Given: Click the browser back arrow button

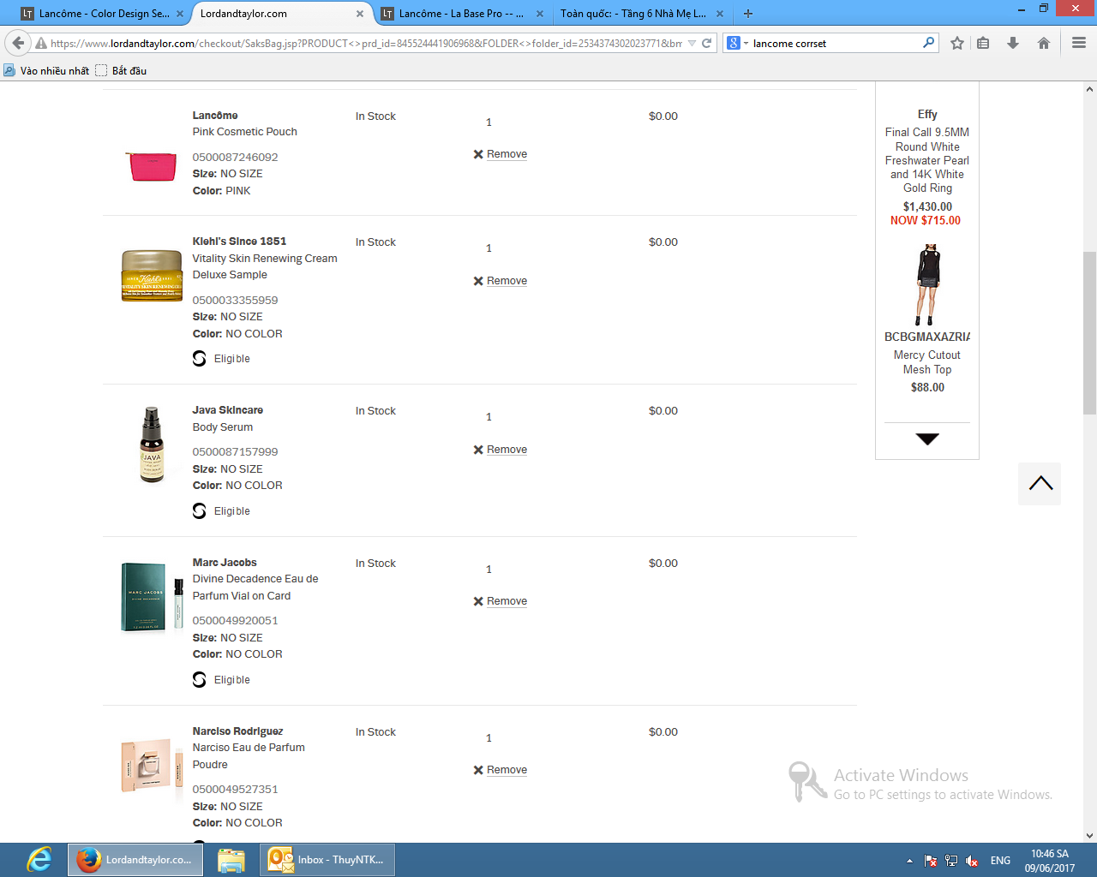Looking at the screenshot, I should click(18, 43).
